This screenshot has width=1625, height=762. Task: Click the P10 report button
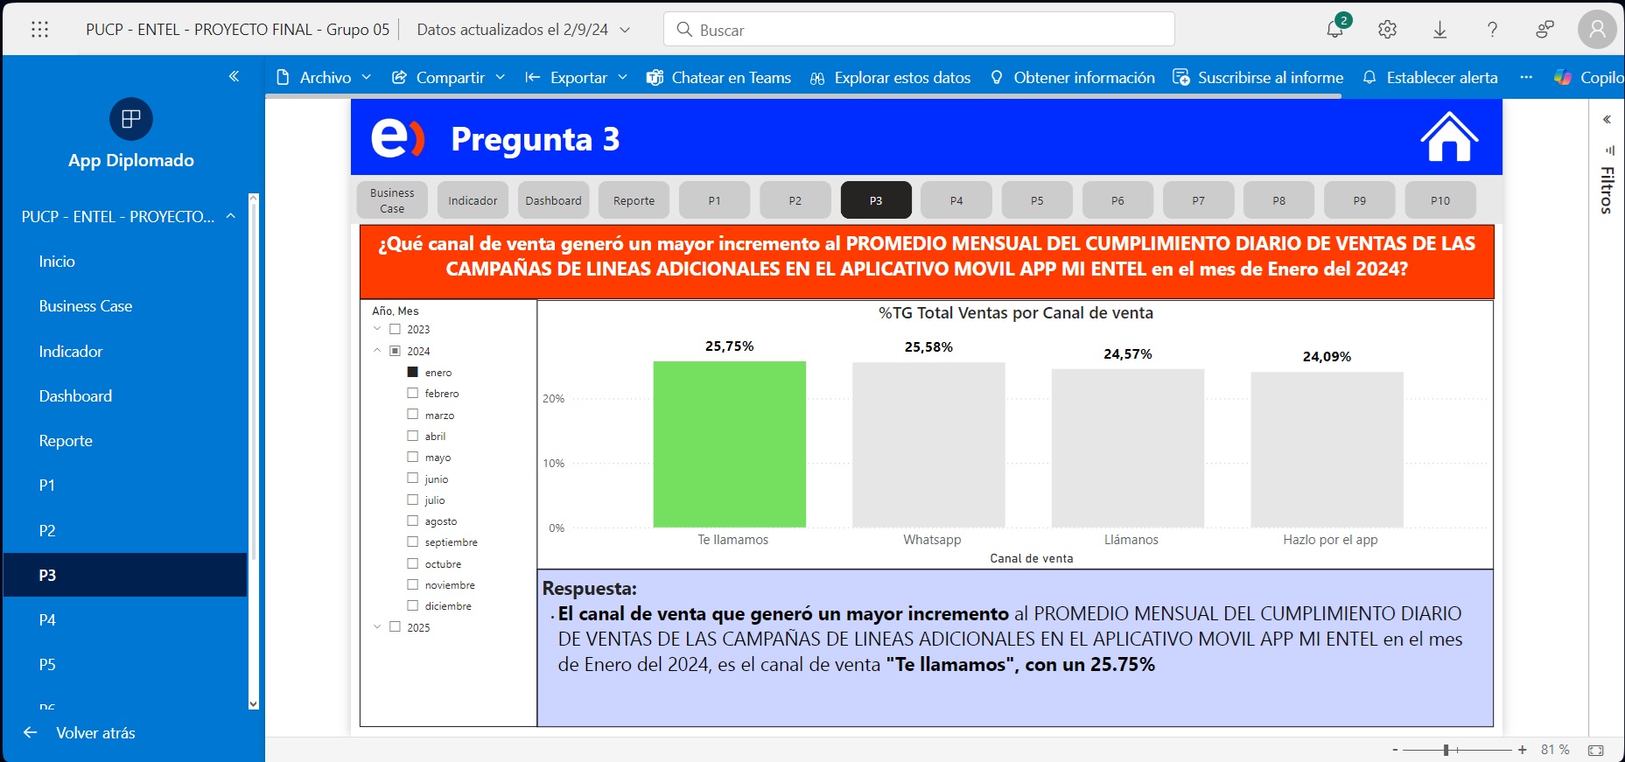tap(1440, 200)
